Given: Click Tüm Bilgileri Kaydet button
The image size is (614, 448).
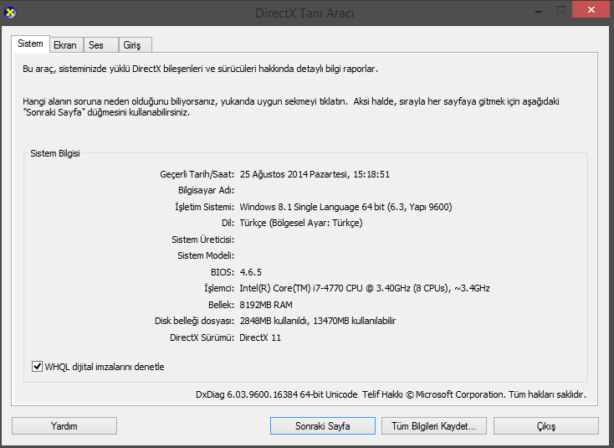Looking at the screenshot, I should point(434,426).
